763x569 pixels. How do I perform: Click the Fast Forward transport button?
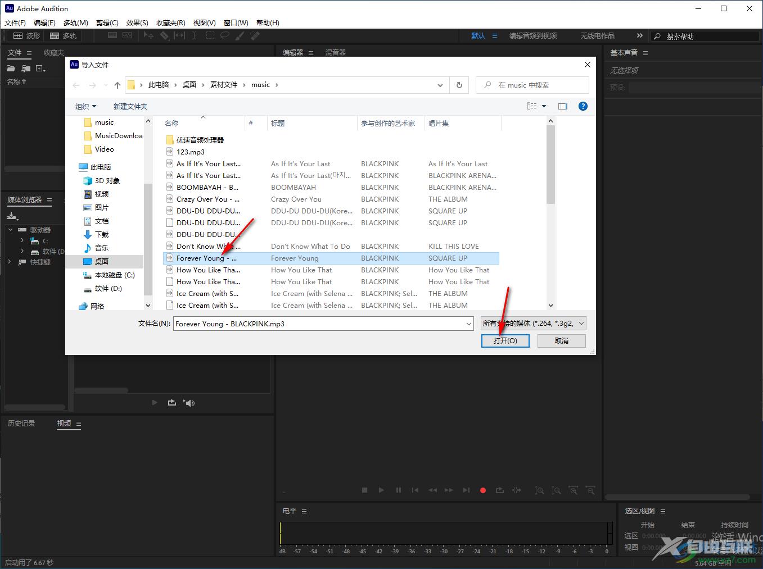[449, 490]
